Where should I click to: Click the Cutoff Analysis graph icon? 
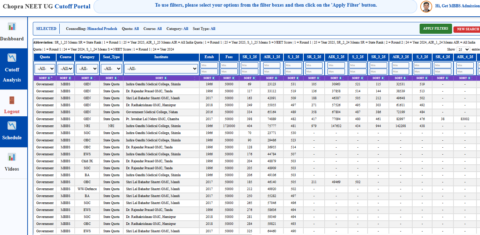12,57
